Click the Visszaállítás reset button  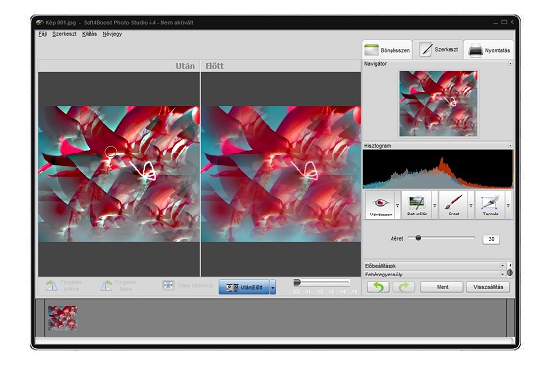coord(488,287)
